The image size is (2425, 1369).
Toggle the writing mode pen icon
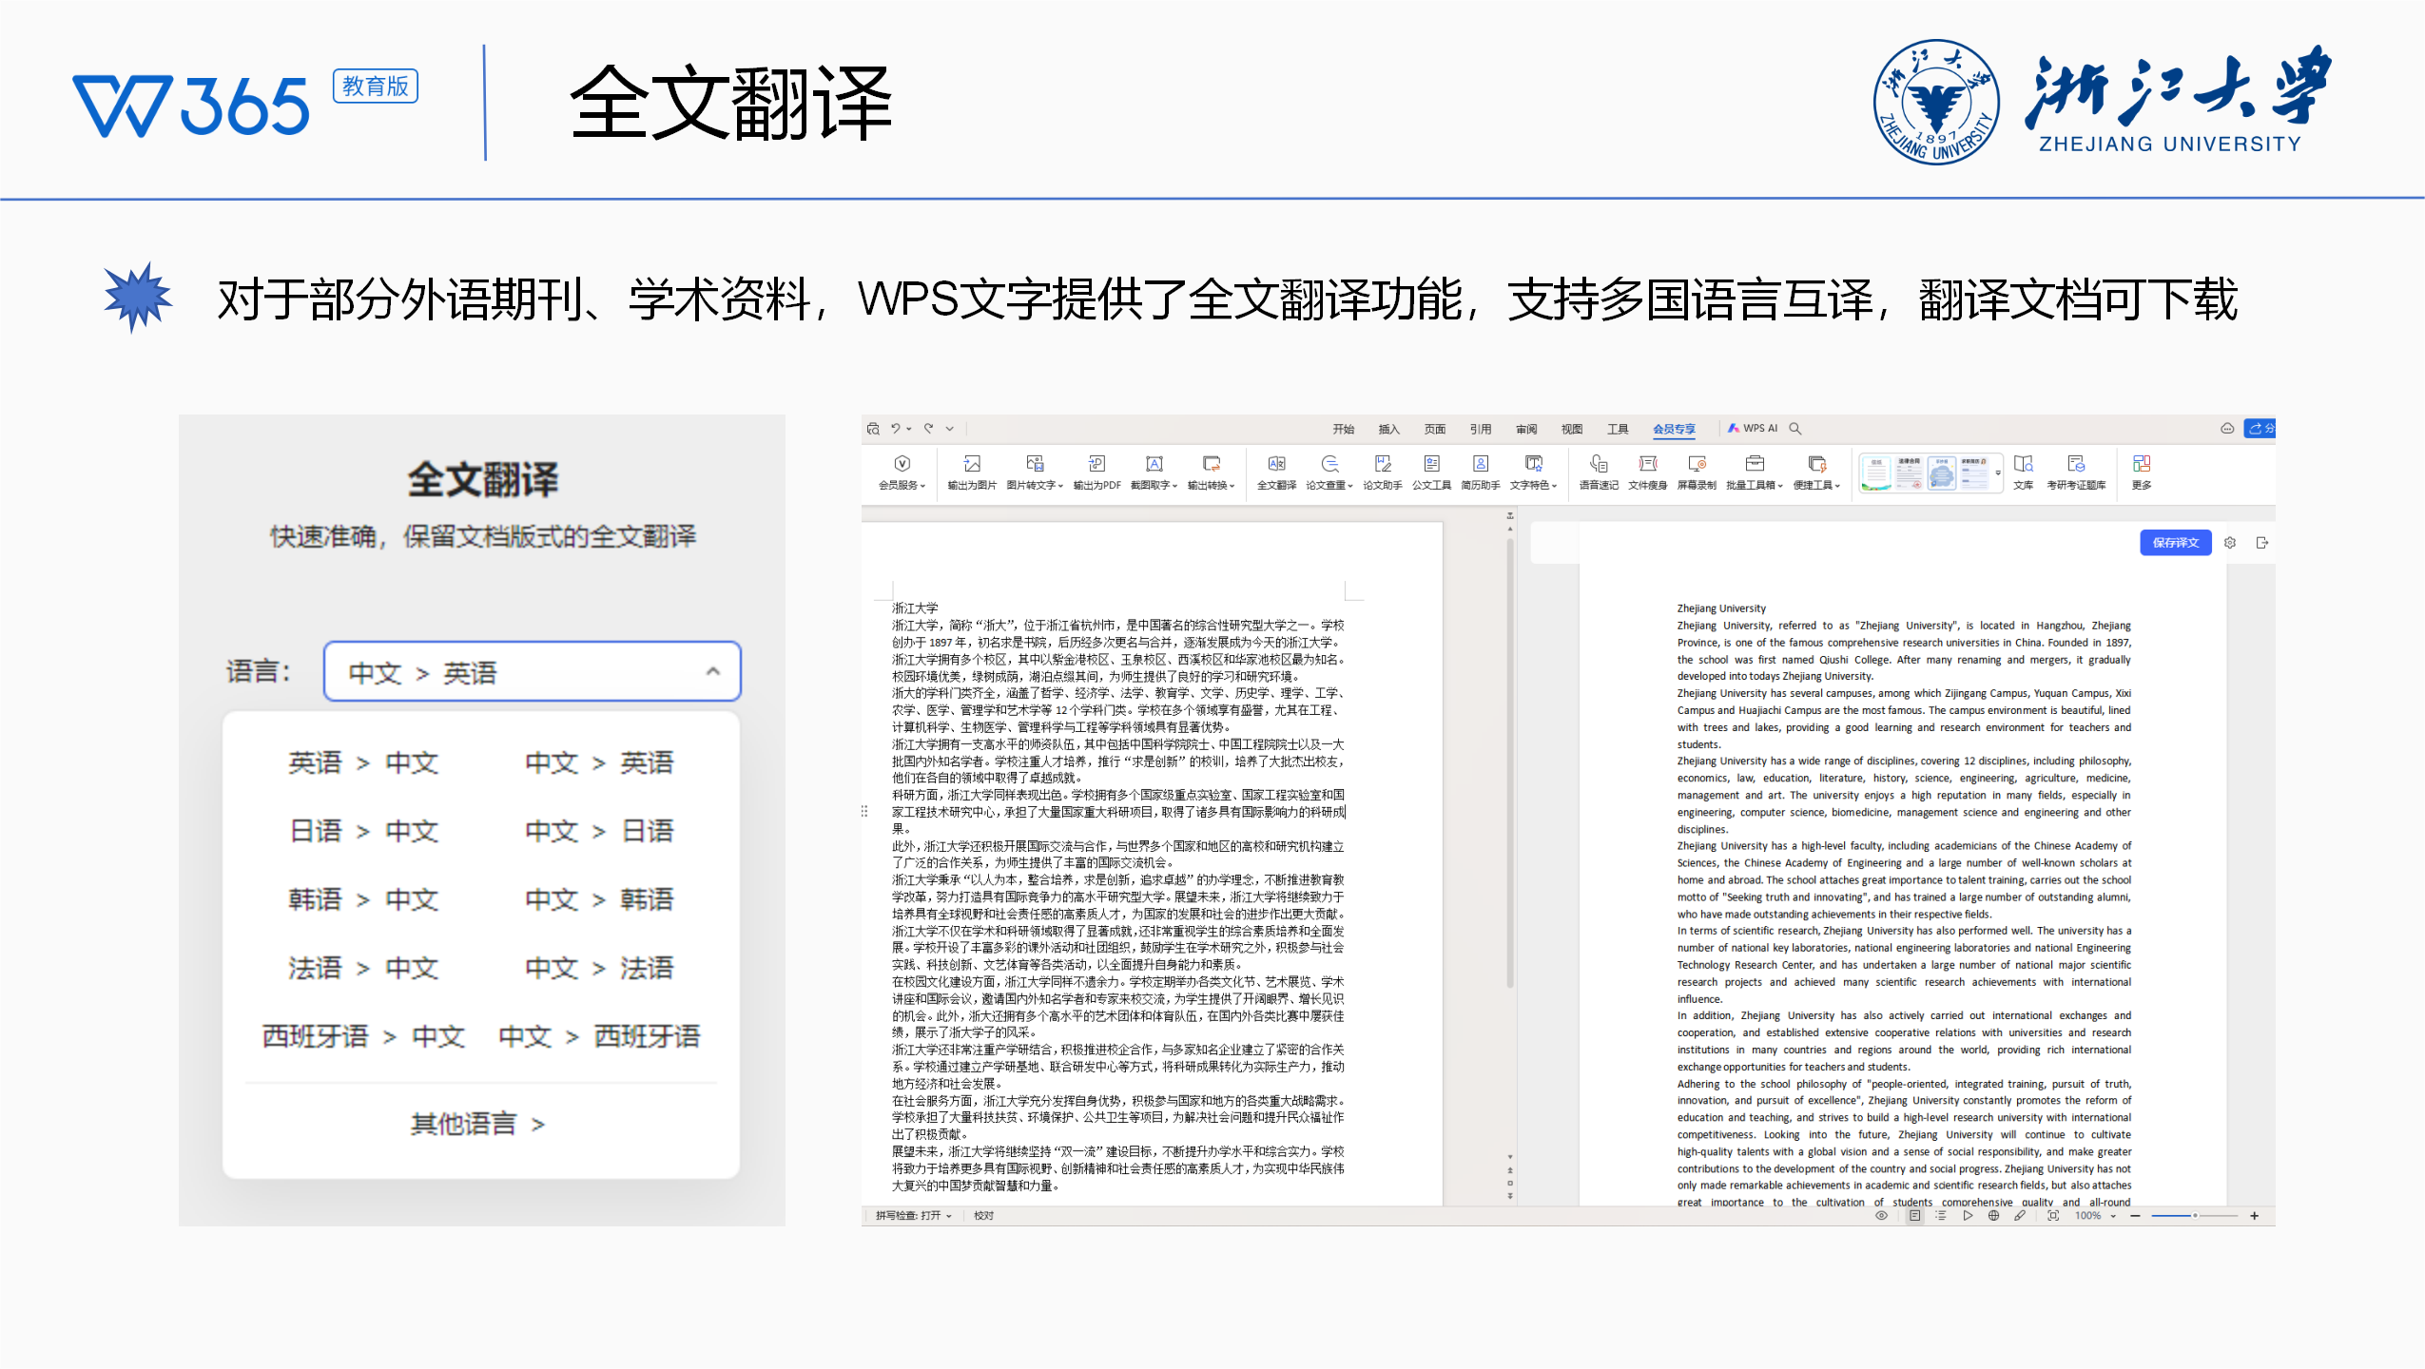point(2019,1216)
